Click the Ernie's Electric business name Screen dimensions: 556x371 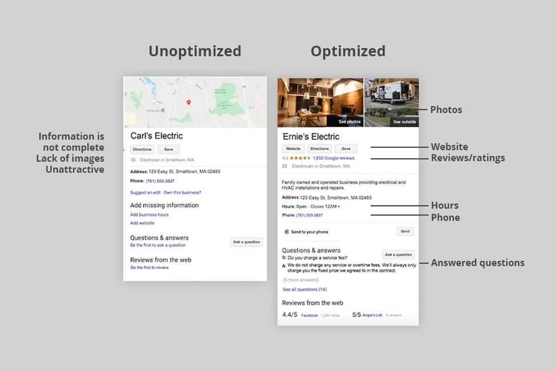[311, 136]
